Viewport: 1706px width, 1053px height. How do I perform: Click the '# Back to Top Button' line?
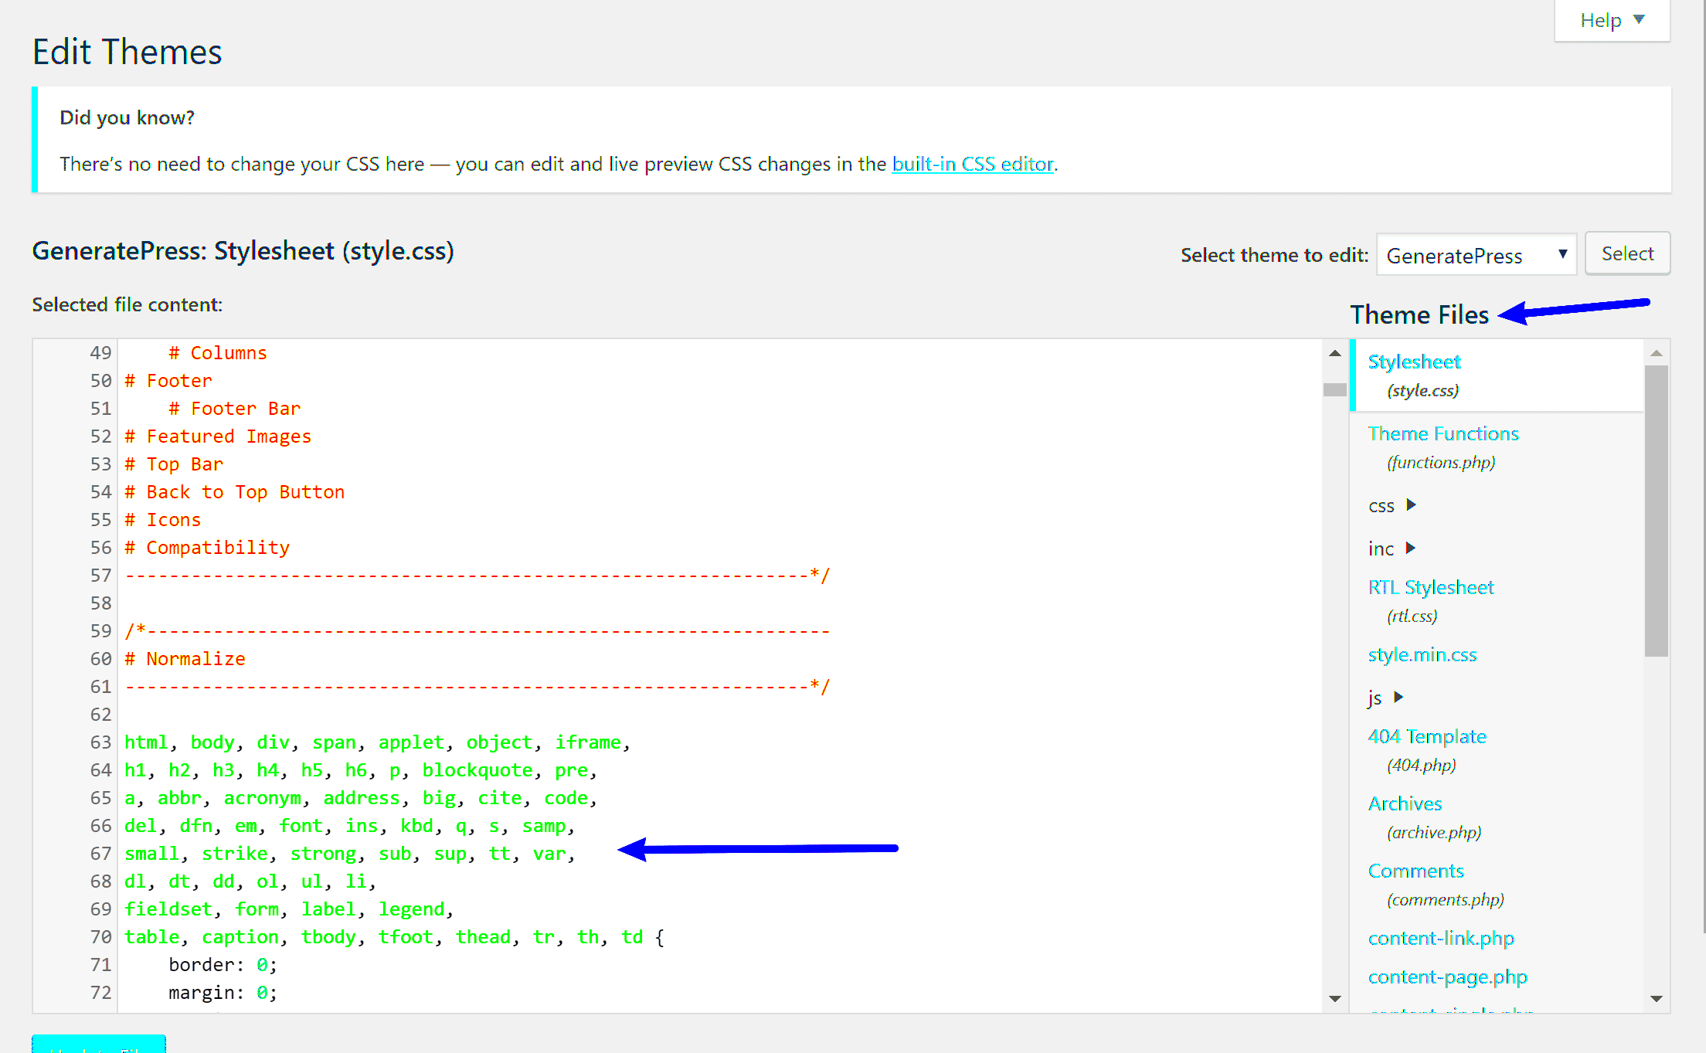234,491
